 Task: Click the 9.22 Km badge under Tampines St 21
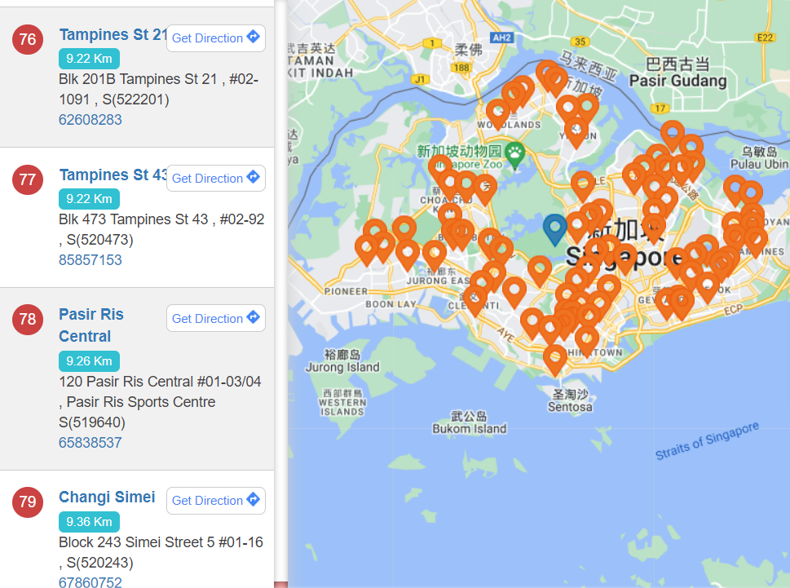(x=89, y=59)
